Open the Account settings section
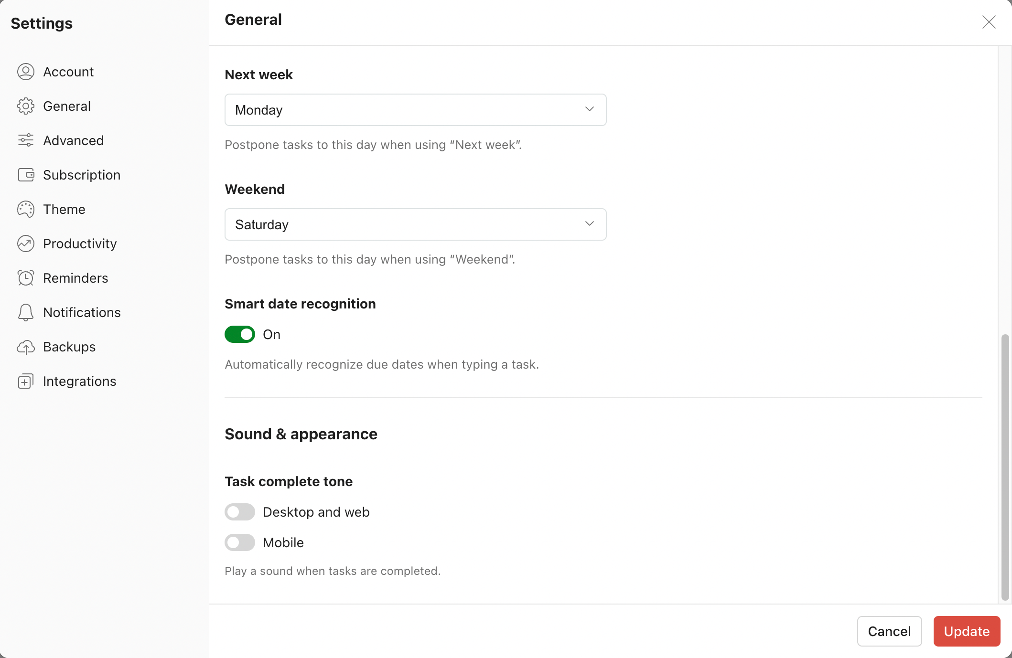The height and width of the screenshot is (658, 1012). click(x=69, y=72)
